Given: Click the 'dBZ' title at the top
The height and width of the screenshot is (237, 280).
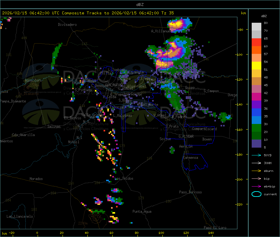Looking at the screenshot, I should [140, 5].
